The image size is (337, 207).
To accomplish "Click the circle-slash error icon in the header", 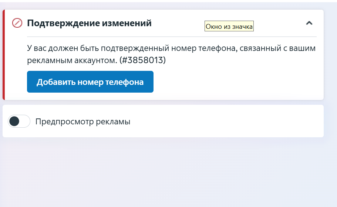I will (17, 23).
